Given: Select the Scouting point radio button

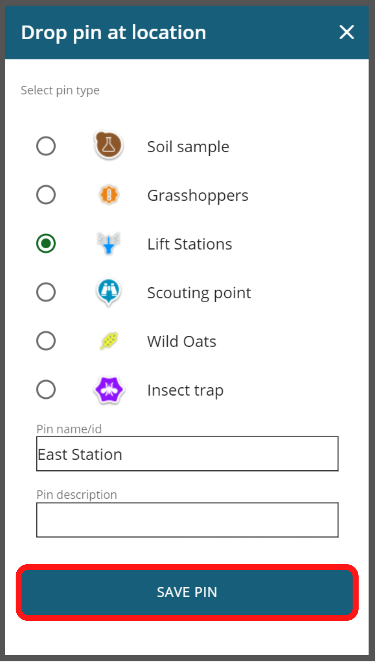Looking at the screenshot, I should click(45, 292).
